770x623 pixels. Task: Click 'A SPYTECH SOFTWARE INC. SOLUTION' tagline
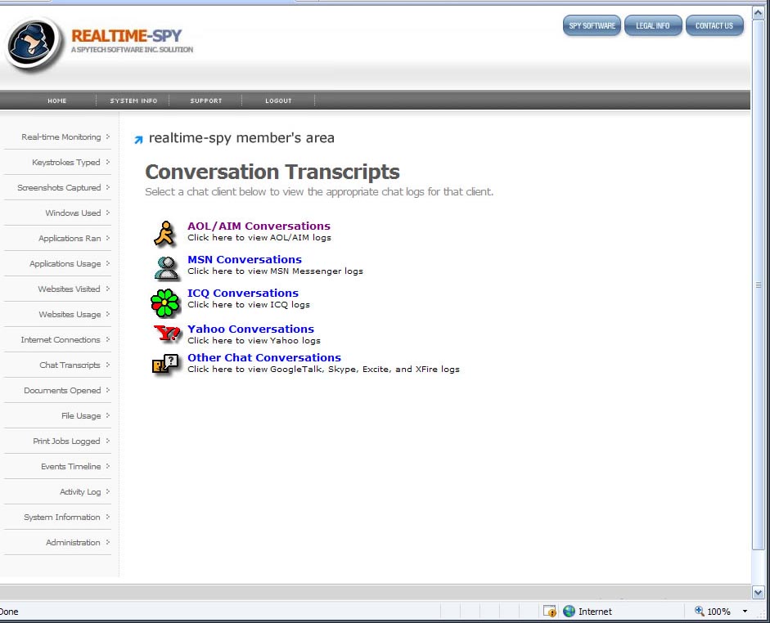point(132,50)
